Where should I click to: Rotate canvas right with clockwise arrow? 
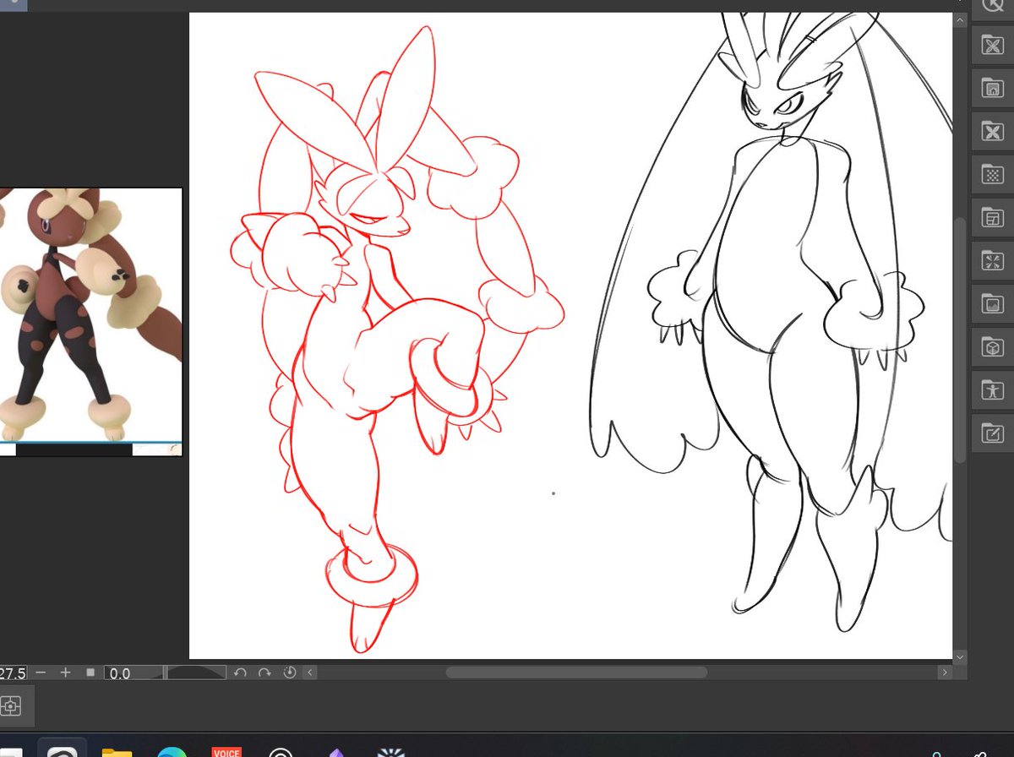coord(264,673)
